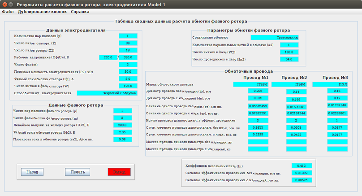Click the turns per phase W2 field 160.0
Image resolution: width=362 pixels, height=196 pixels.
(x=289, y=52)
